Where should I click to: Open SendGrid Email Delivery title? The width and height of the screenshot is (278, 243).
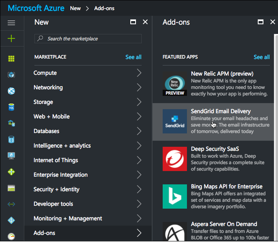pyautogui.click(x=221, y=111)
